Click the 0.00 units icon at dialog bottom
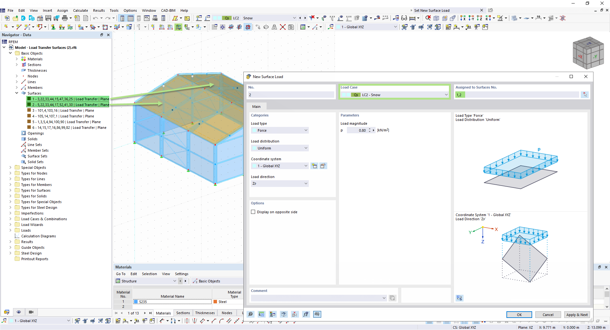 tap(261, 314)
